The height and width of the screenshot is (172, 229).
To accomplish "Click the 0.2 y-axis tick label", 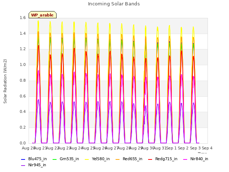I will click(23, 128).
